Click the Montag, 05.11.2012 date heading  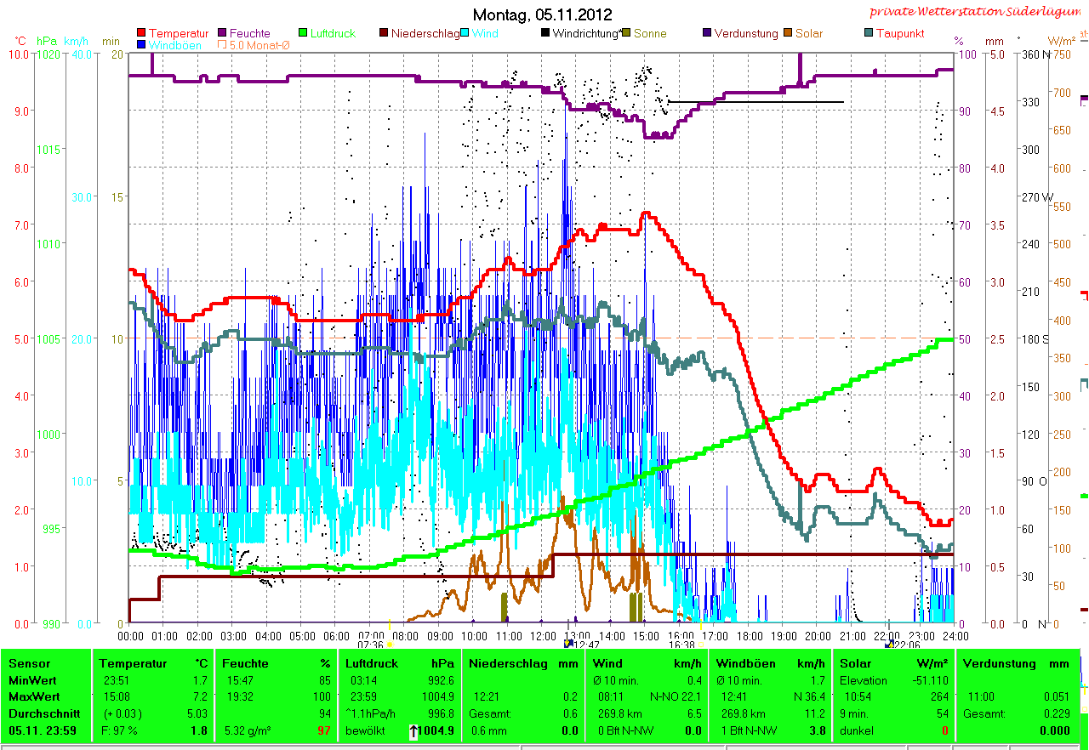point(542,14)
